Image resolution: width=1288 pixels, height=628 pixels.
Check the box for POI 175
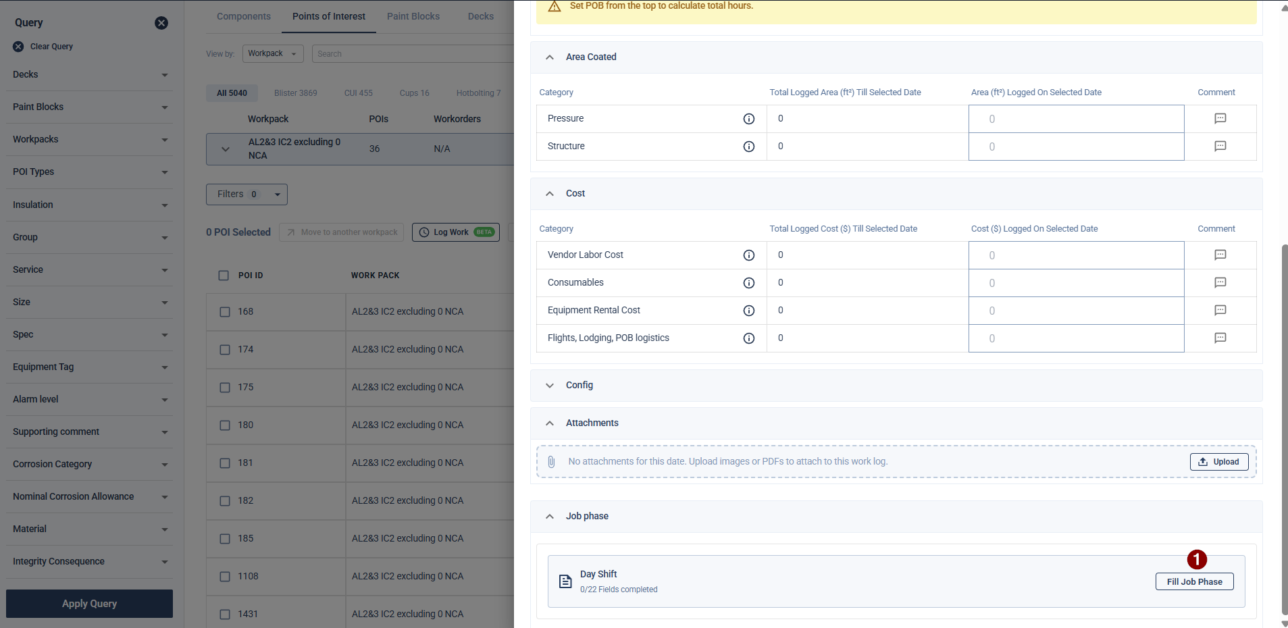(x=225, y=388)
